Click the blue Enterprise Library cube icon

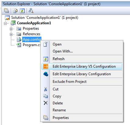(46, 74)
